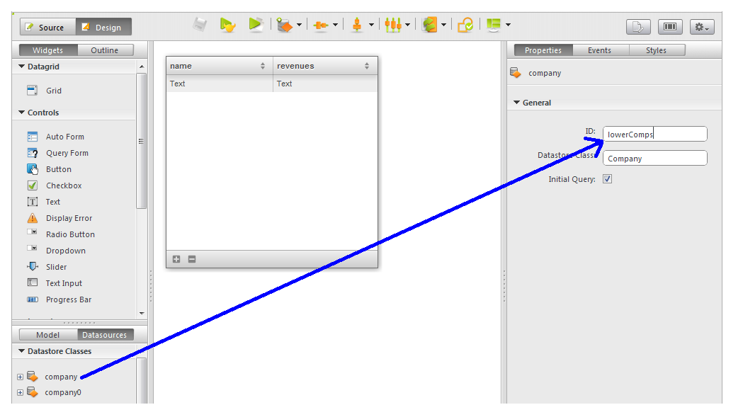Select the Display Error widget
The height and width of the screenshot is (417, 743).
[x=59, y=218]
